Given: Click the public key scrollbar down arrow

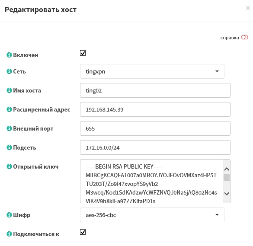Looking at the screenshot, I should 227,194.
